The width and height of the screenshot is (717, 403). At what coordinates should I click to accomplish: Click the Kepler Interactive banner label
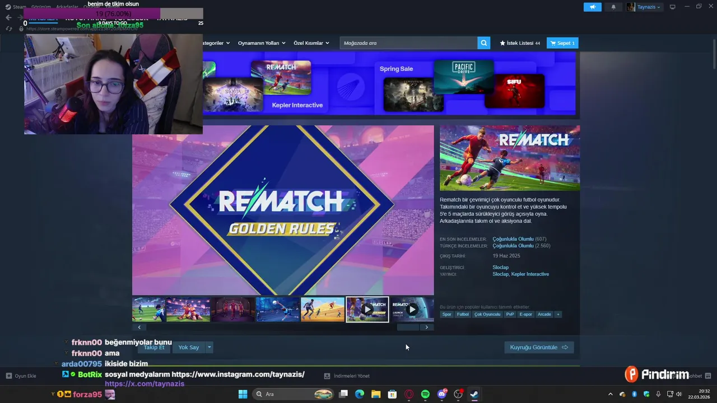(297, 105)
